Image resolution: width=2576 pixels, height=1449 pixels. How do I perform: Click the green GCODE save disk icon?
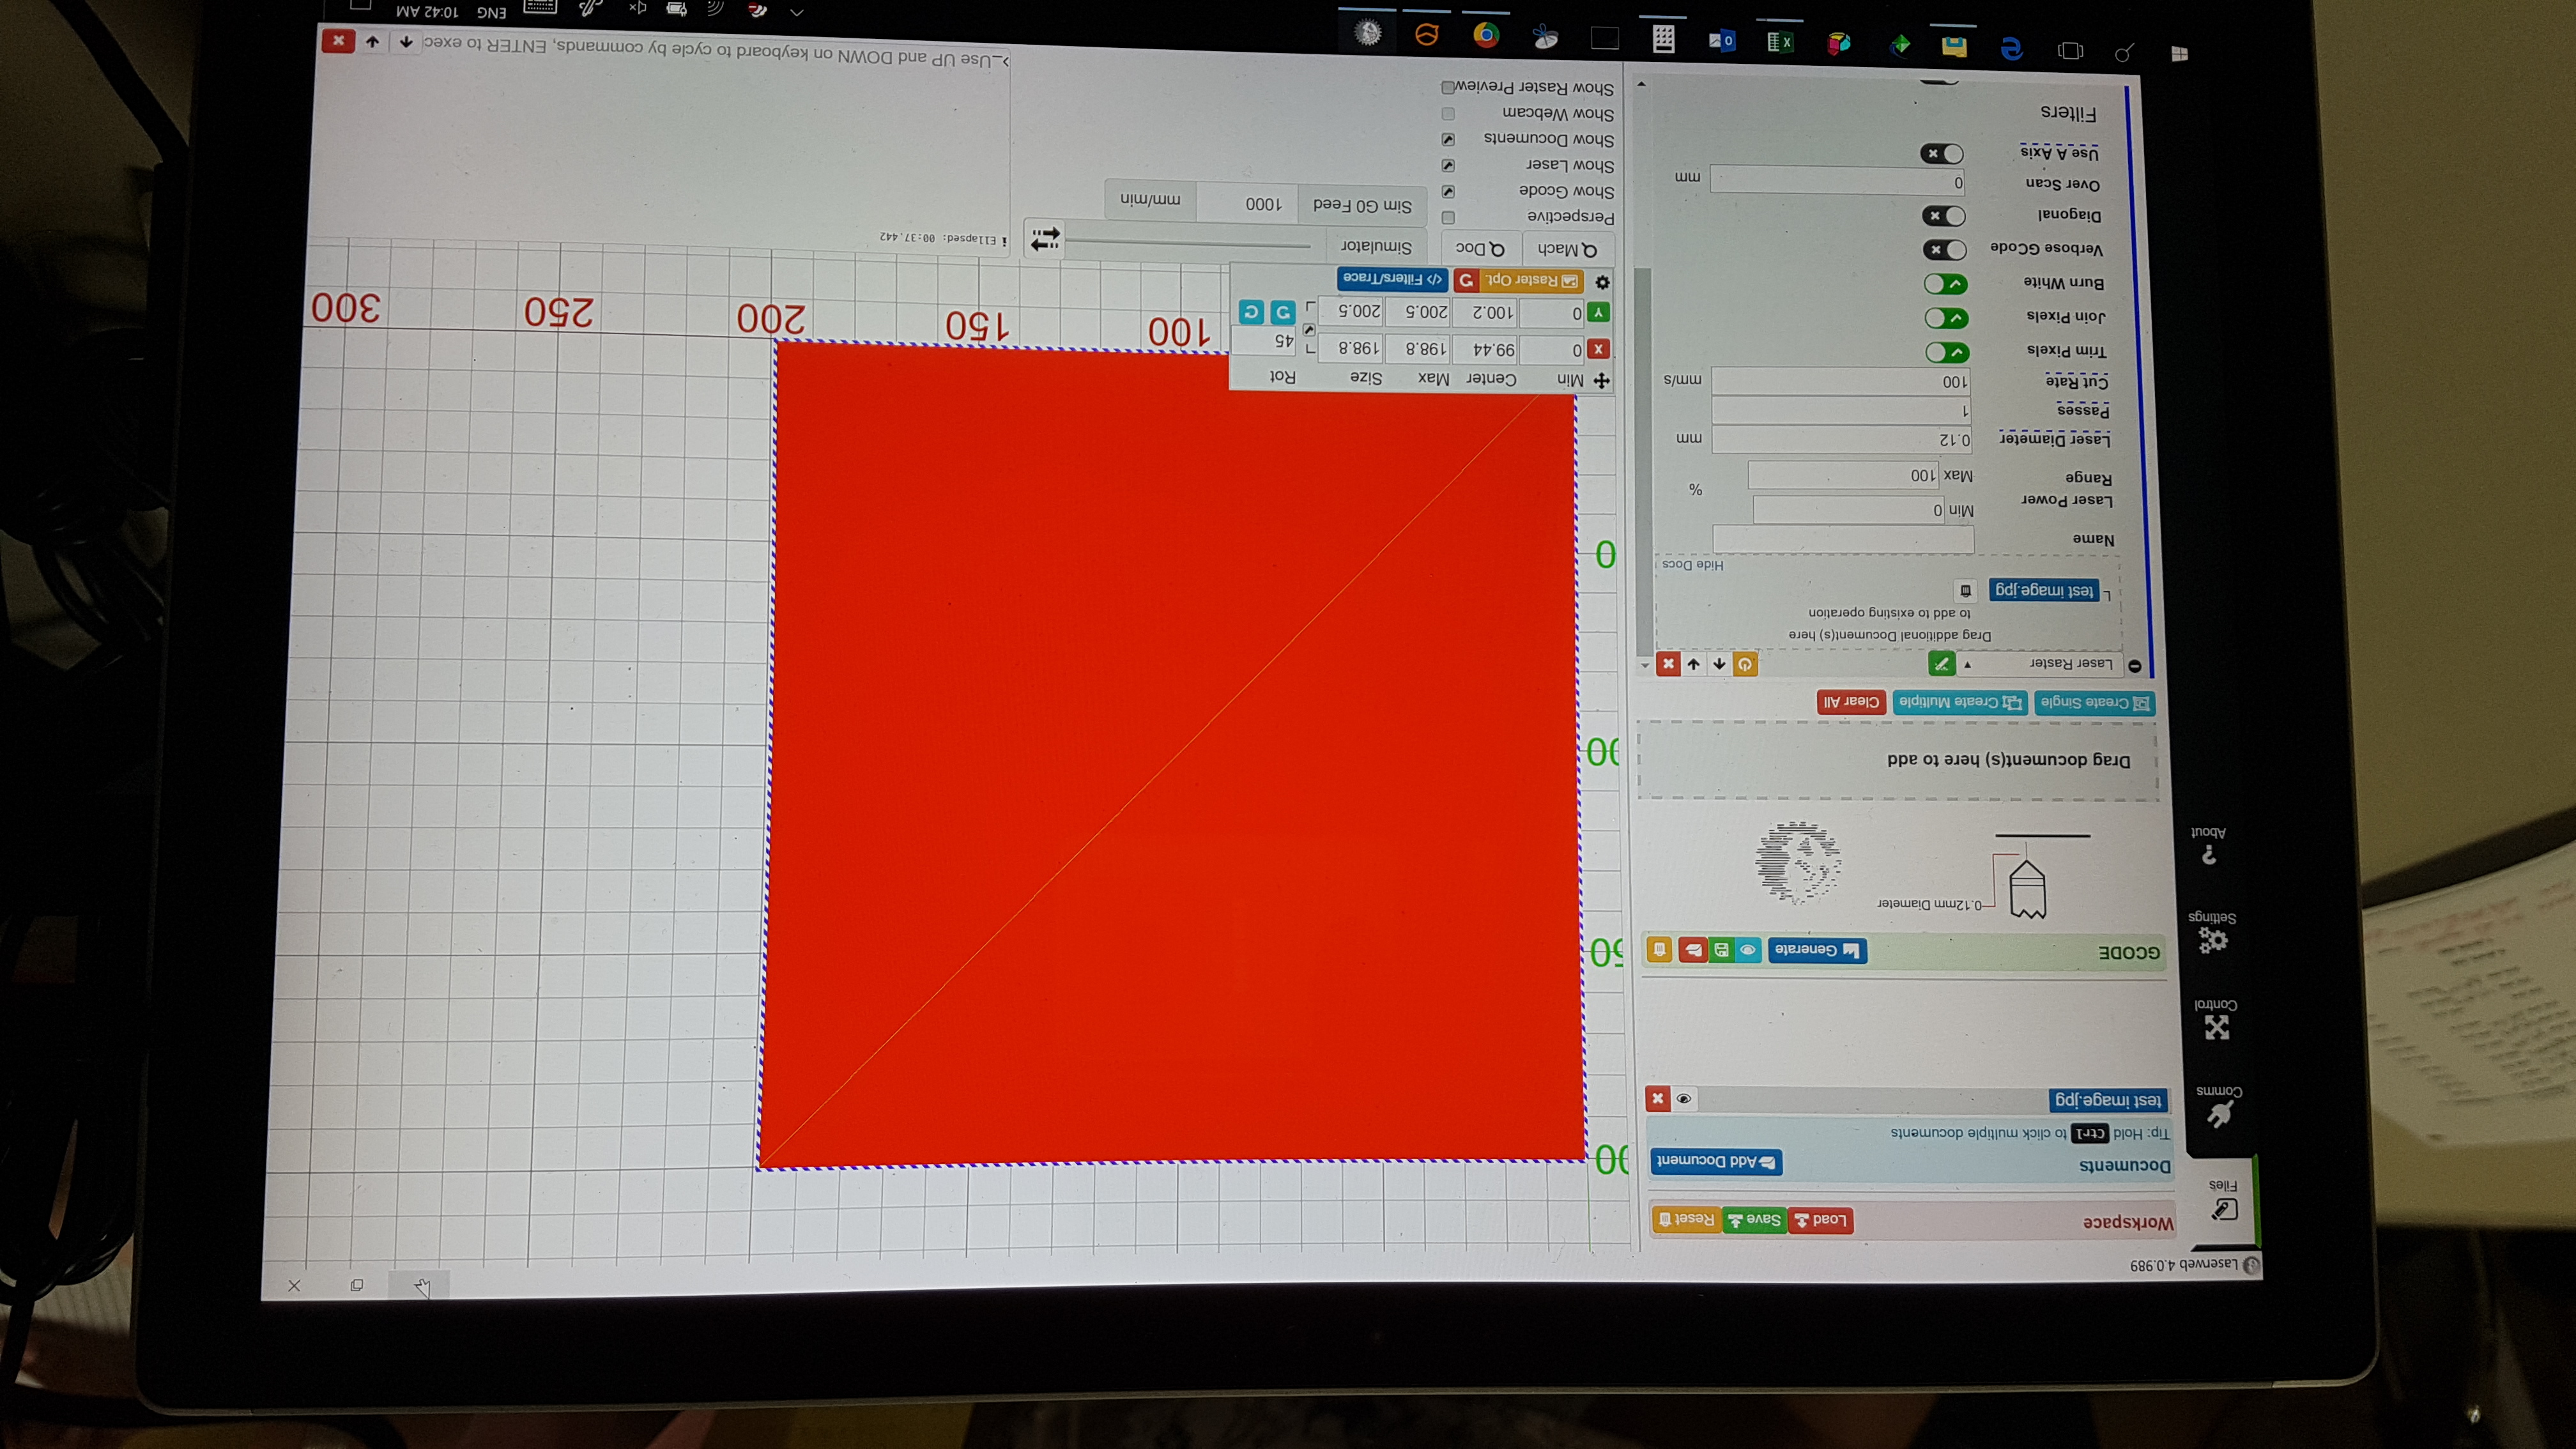(x=1721, y=950)
